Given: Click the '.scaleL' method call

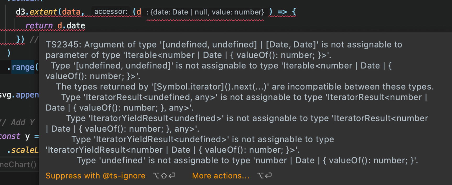Looking at the screenshot, I should pyautogui.click(x=23, y=150).
